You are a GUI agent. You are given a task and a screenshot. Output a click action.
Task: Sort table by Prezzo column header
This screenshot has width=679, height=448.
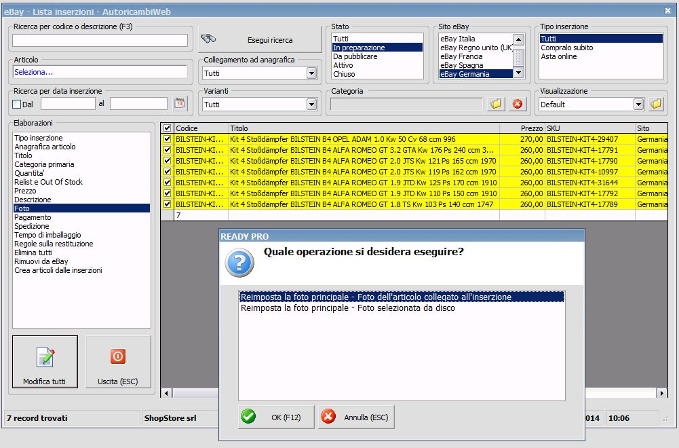[x=522, y=128]
